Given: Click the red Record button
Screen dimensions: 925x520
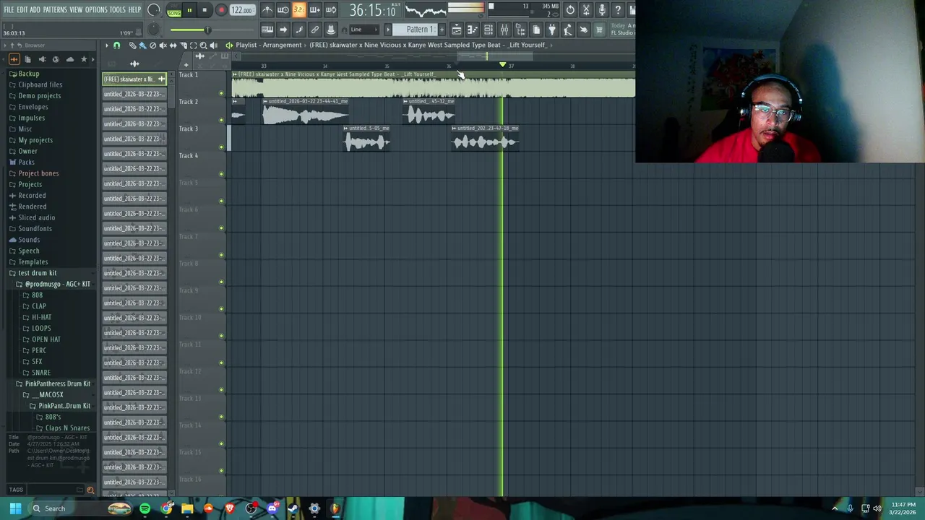Looking at the screenshot, I should pos(221,10).
